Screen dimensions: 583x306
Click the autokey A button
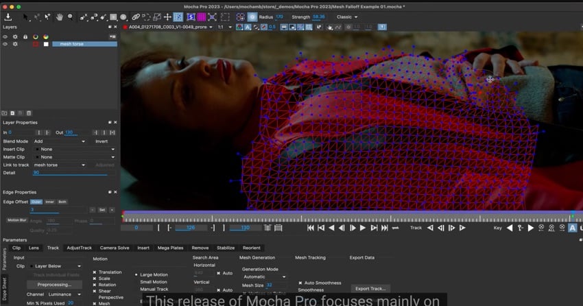(572, 228)
